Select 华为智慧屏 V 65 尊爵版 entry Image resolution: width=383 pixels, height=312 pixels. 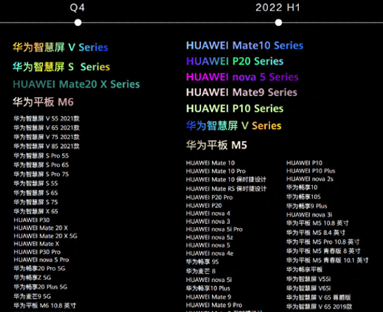[x=319, y=298]
